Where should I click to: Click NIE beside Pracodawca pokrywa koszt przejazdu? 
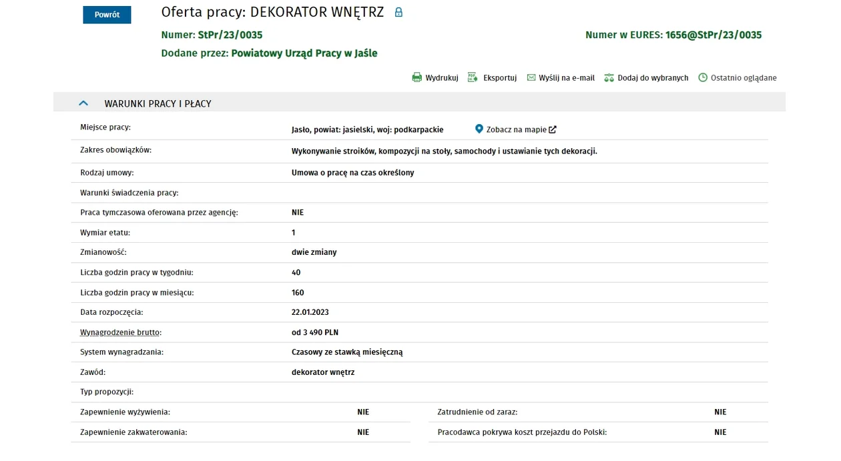[x=720, y=432]
